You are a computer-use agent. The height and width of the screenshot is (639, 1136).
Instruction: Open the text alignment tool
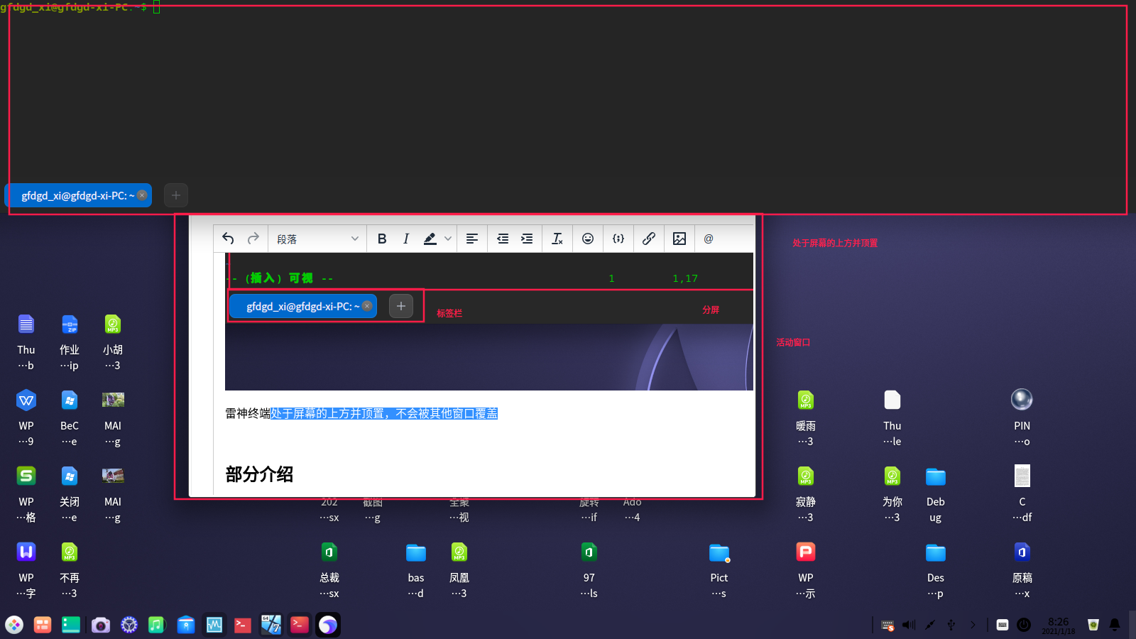coord(472,239)
